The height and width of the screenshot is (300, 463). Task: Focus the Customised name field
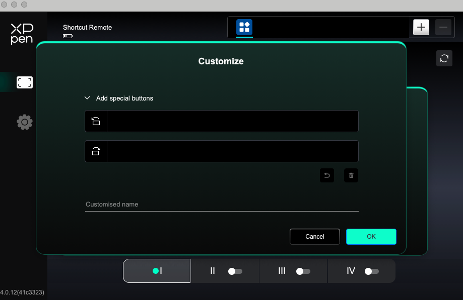[222, 205]
